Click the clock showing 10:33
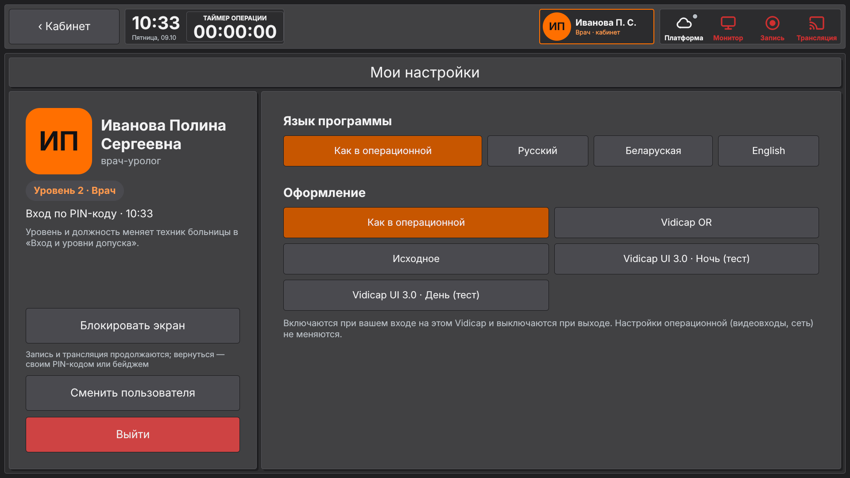Image resolution: width=850 pixels, height=478 pixels. pyautogui.click(x=156, y=23)
